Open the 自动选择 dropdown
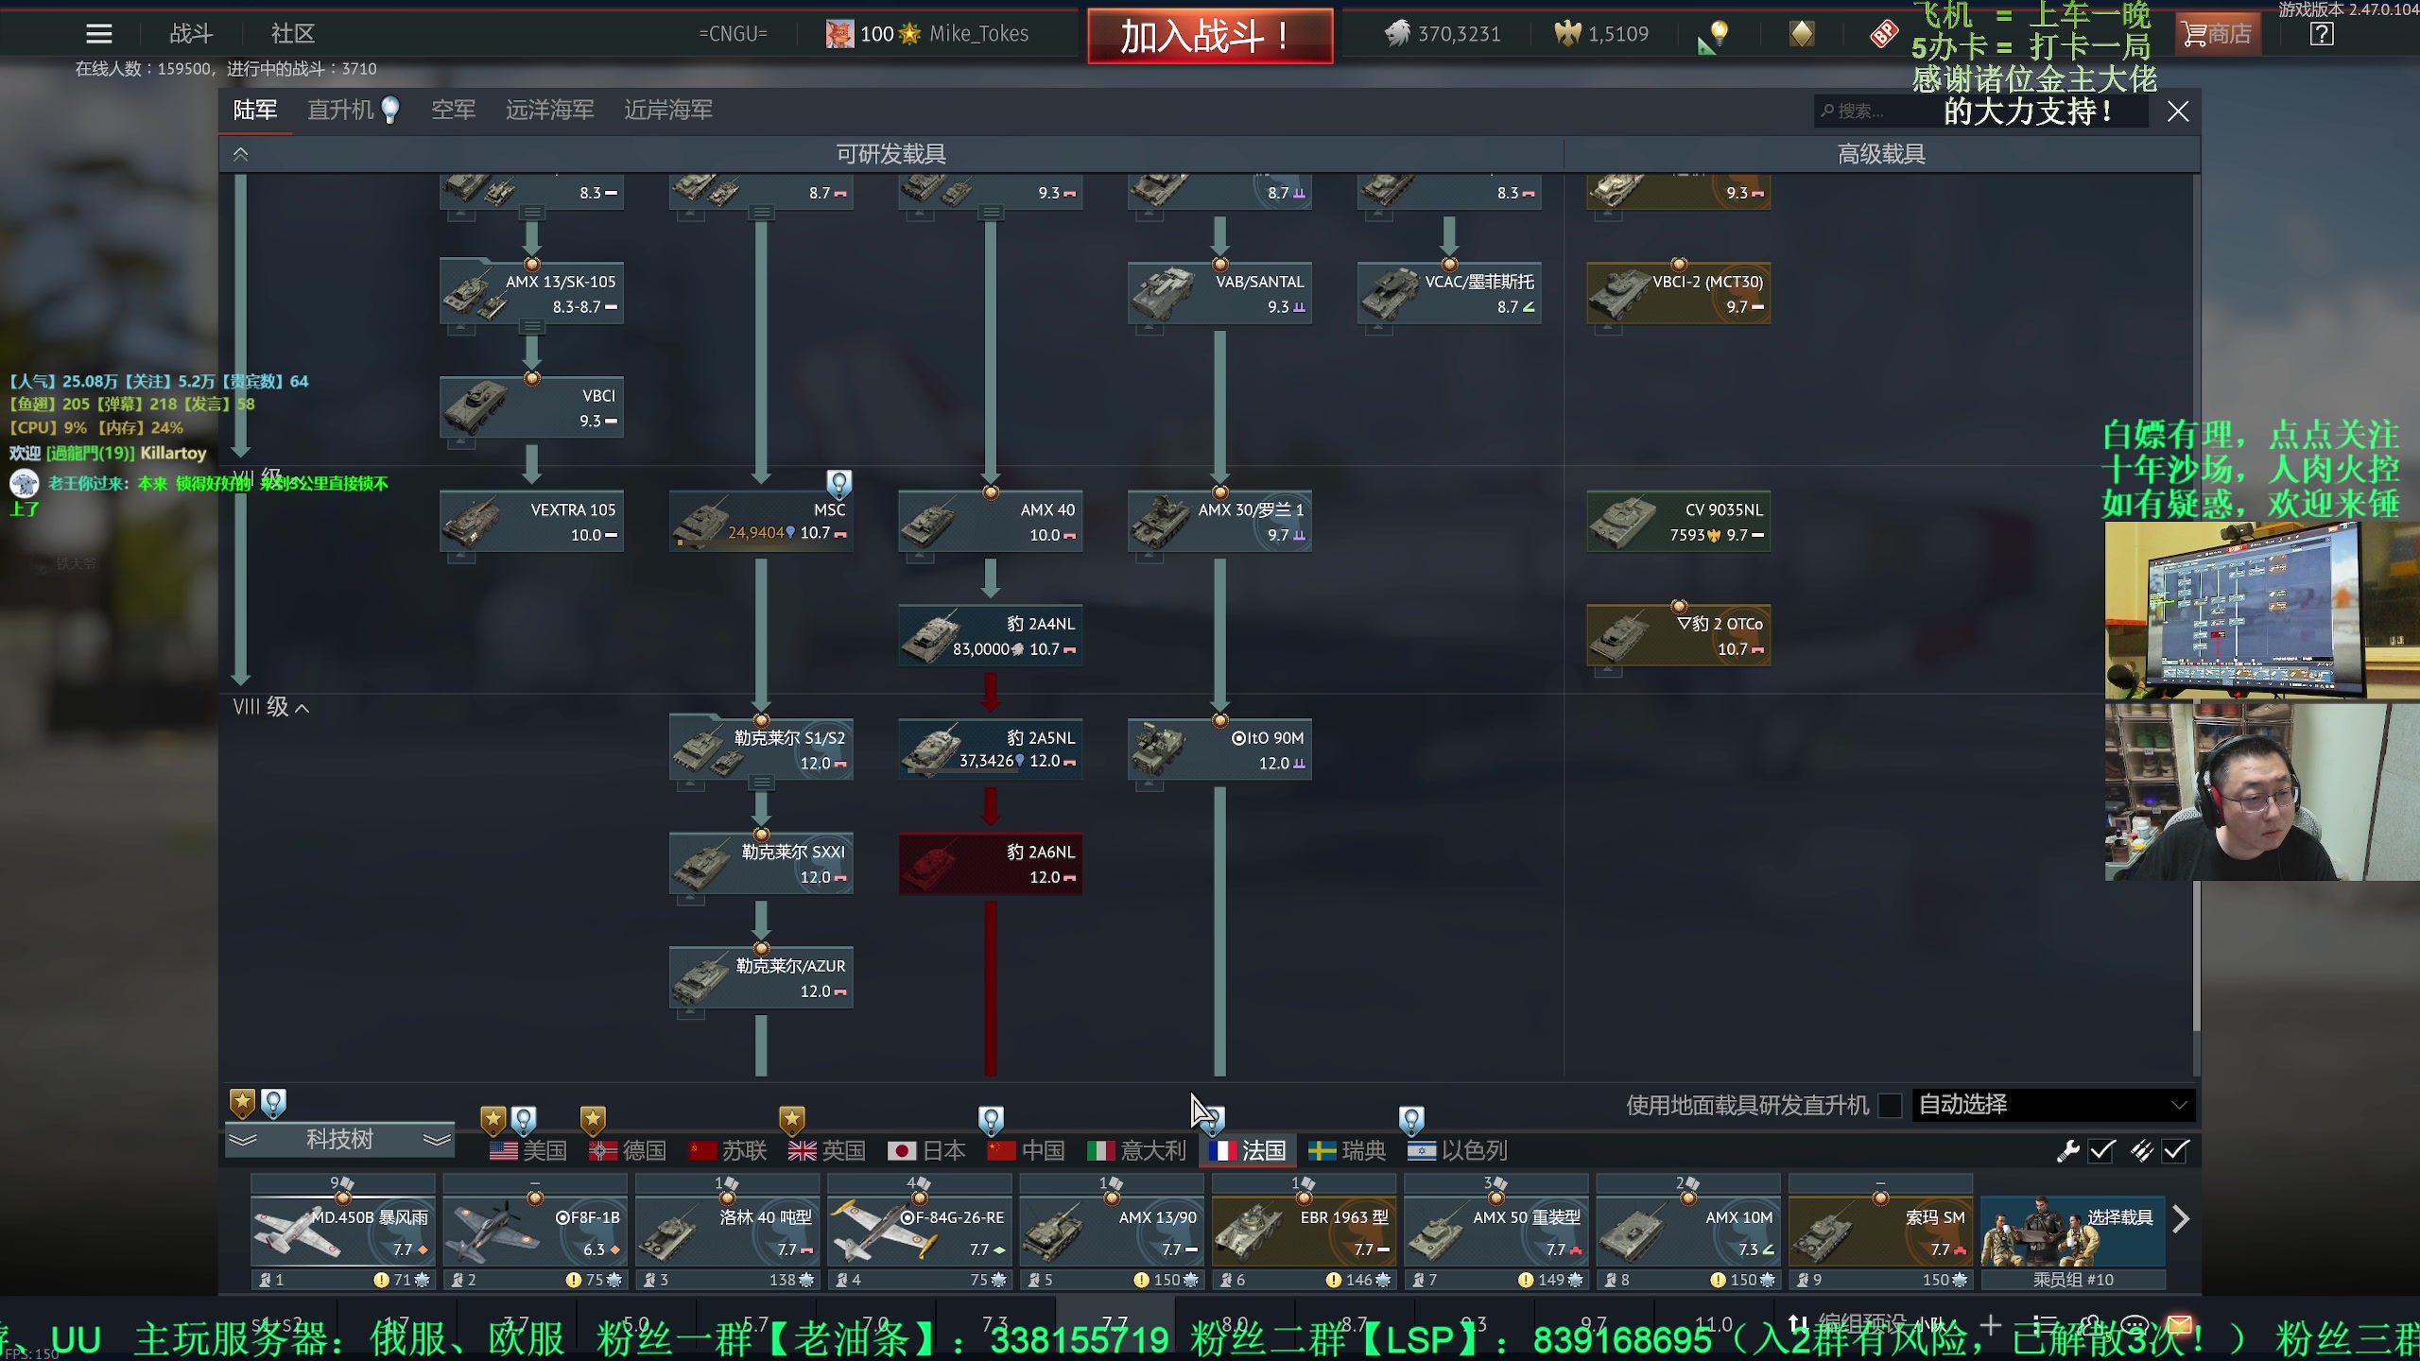Image resolution: width=2420 pixels, height=1361 pixels. (x=2053, y=1105)
